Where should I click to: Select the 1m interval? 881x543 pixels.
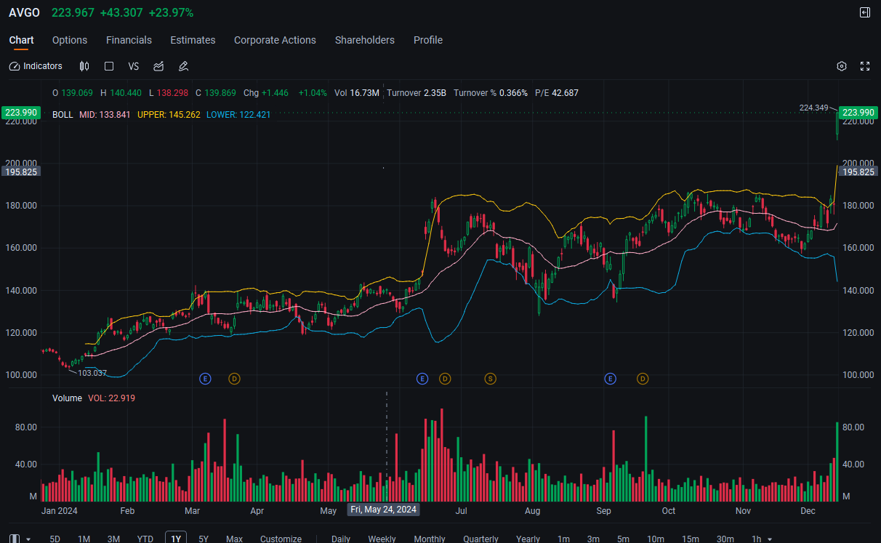tap(563, 539)
